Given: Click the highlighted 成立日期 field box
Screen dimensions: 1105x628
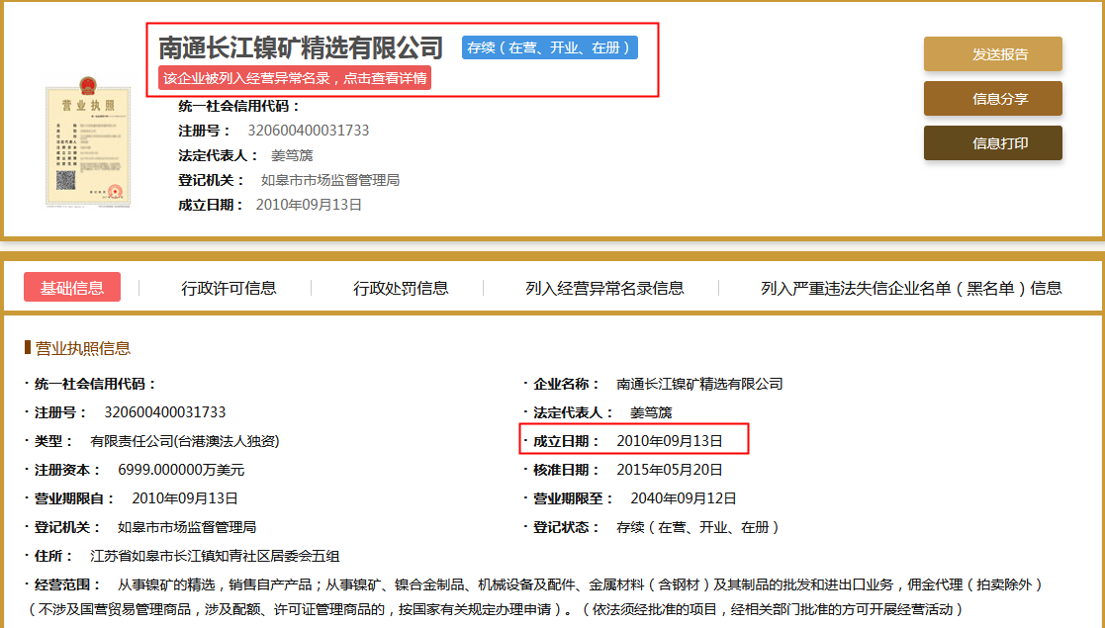Looking at the screenshot, I should tap(633, 438).
